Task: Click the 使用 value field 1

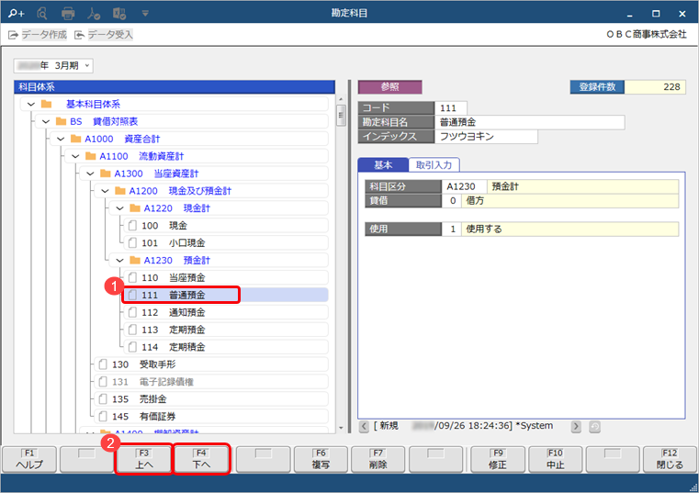Action: [451, 230]
